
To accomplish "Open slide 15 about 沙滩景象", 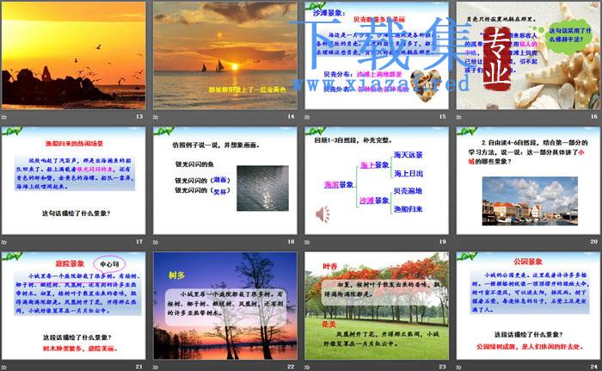I will (377, 55).
